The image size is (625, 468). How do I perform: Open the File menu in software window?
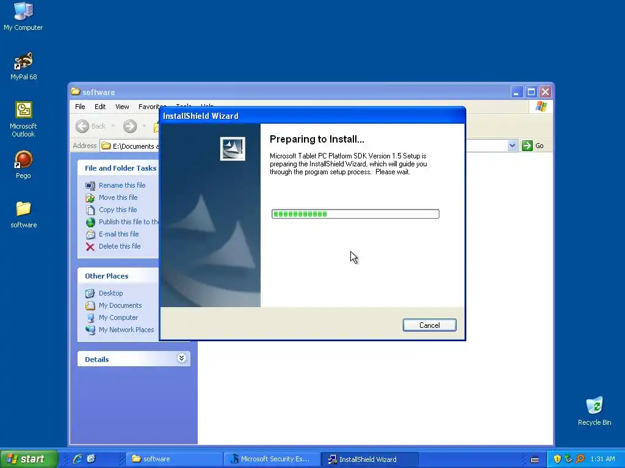80,107
